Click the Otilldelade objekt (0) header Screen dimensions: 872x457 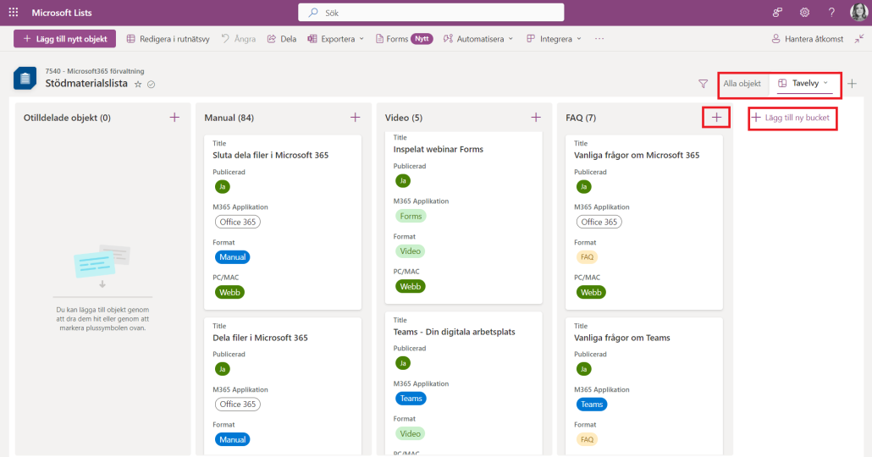click(x=67, y=118)
